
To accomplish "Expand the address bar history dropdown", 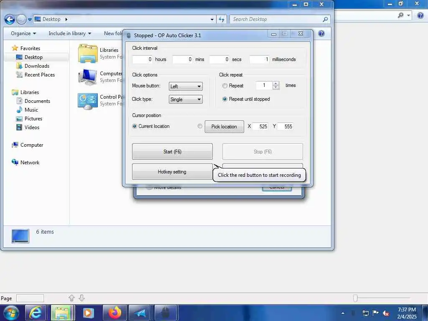I will 212,19.
